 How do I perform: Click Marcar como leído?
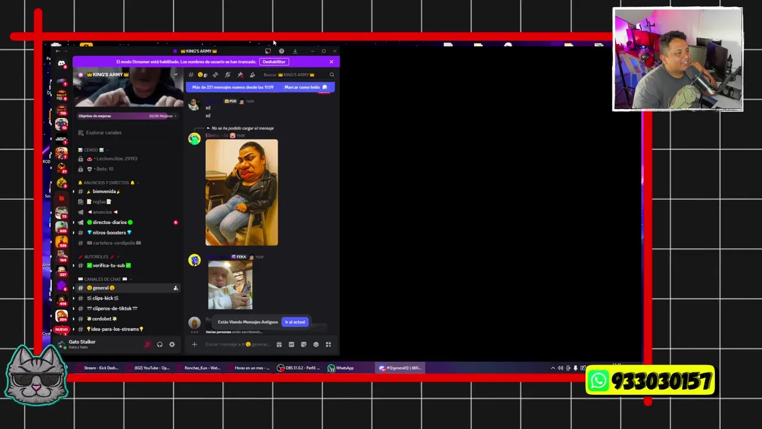pyautogui.click(x=305, y=87)
